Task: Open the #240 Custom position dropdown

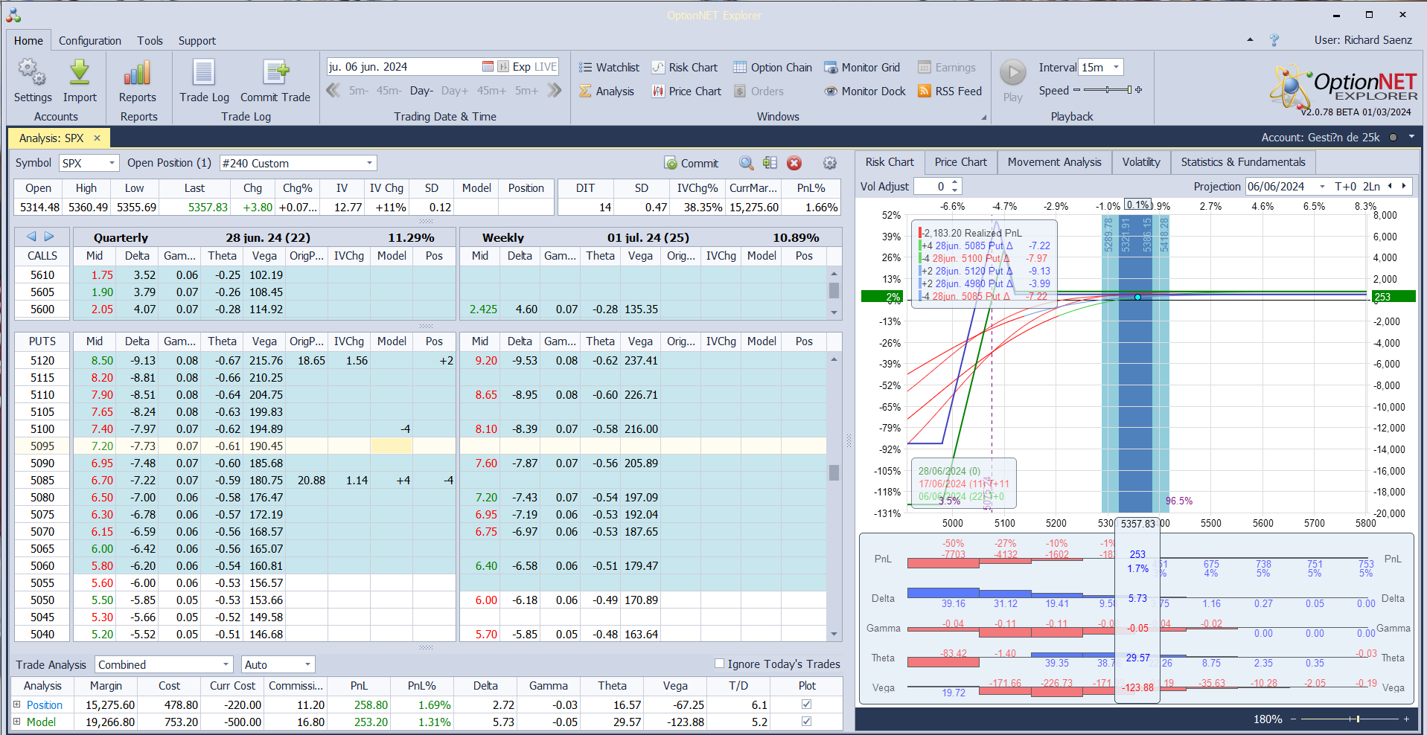Action: click(x=369, y=163)
